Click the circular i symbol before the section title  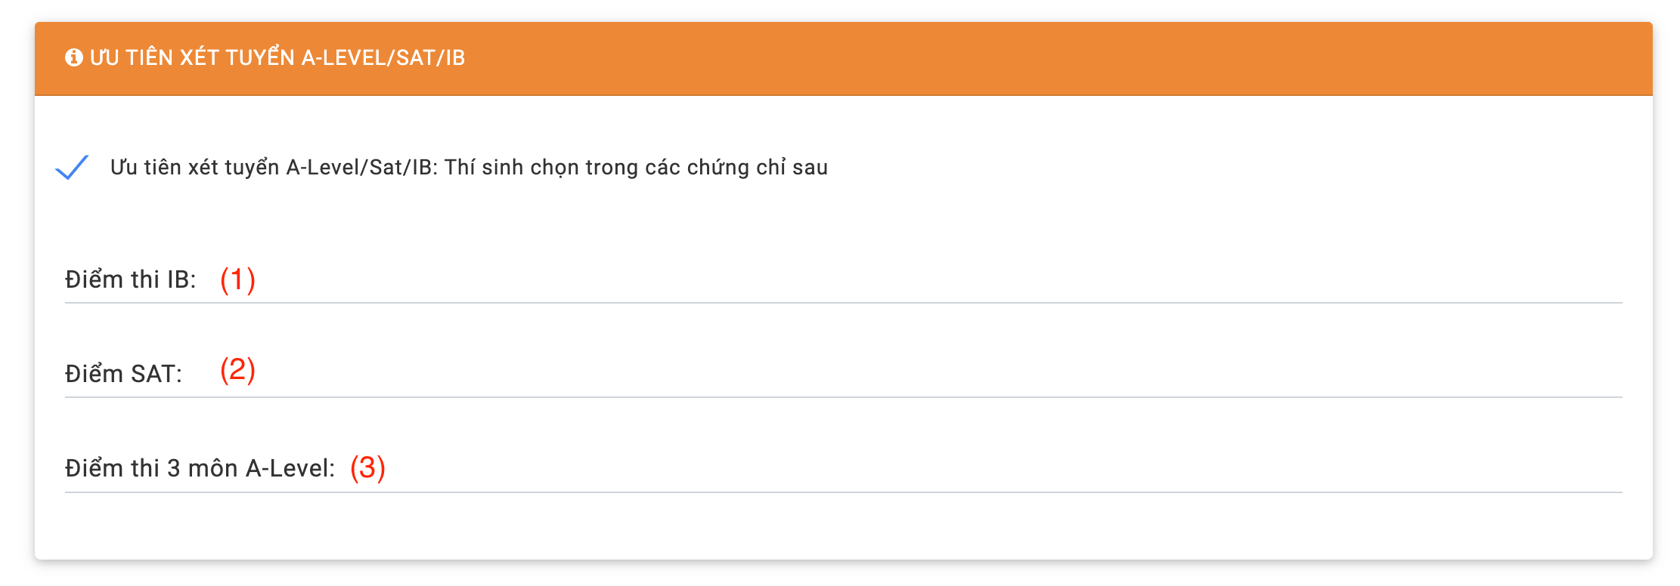[73, 57]
